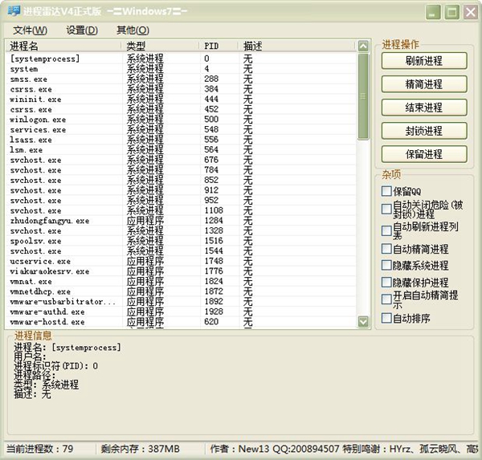Select the smss.exe row

(x=181, y=79)
